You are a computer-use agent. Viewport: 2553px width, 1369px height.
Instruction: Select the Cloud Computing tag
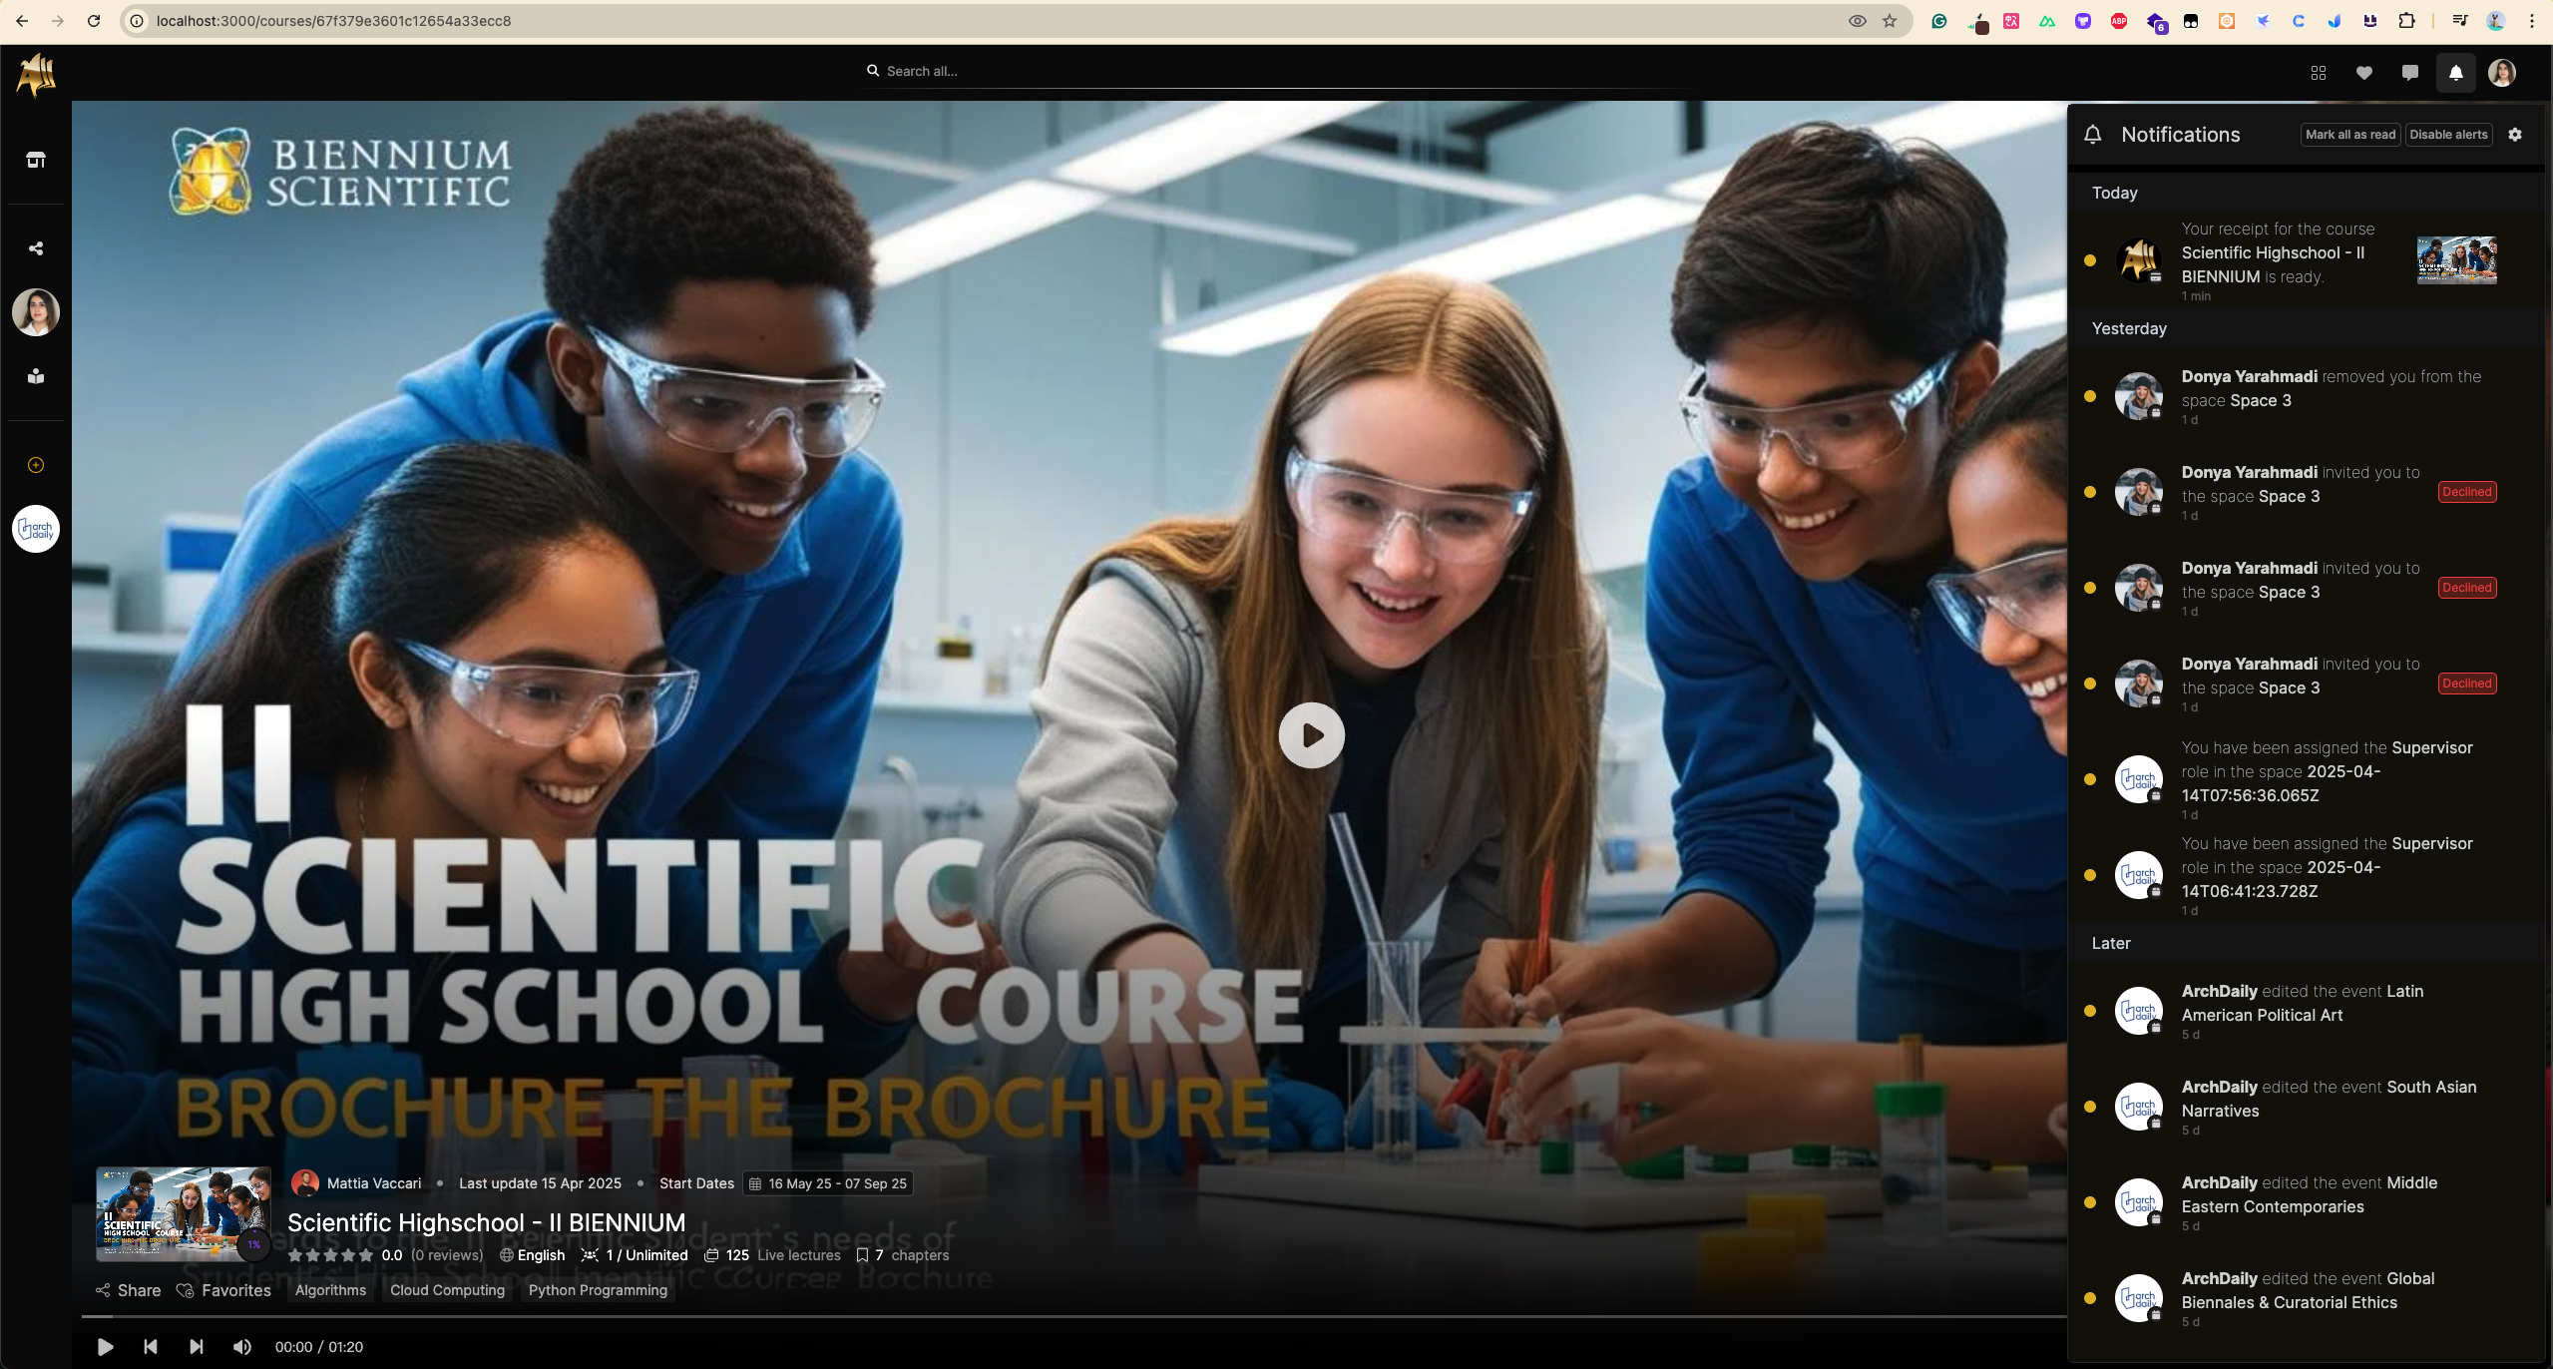tap(447, 1290)
